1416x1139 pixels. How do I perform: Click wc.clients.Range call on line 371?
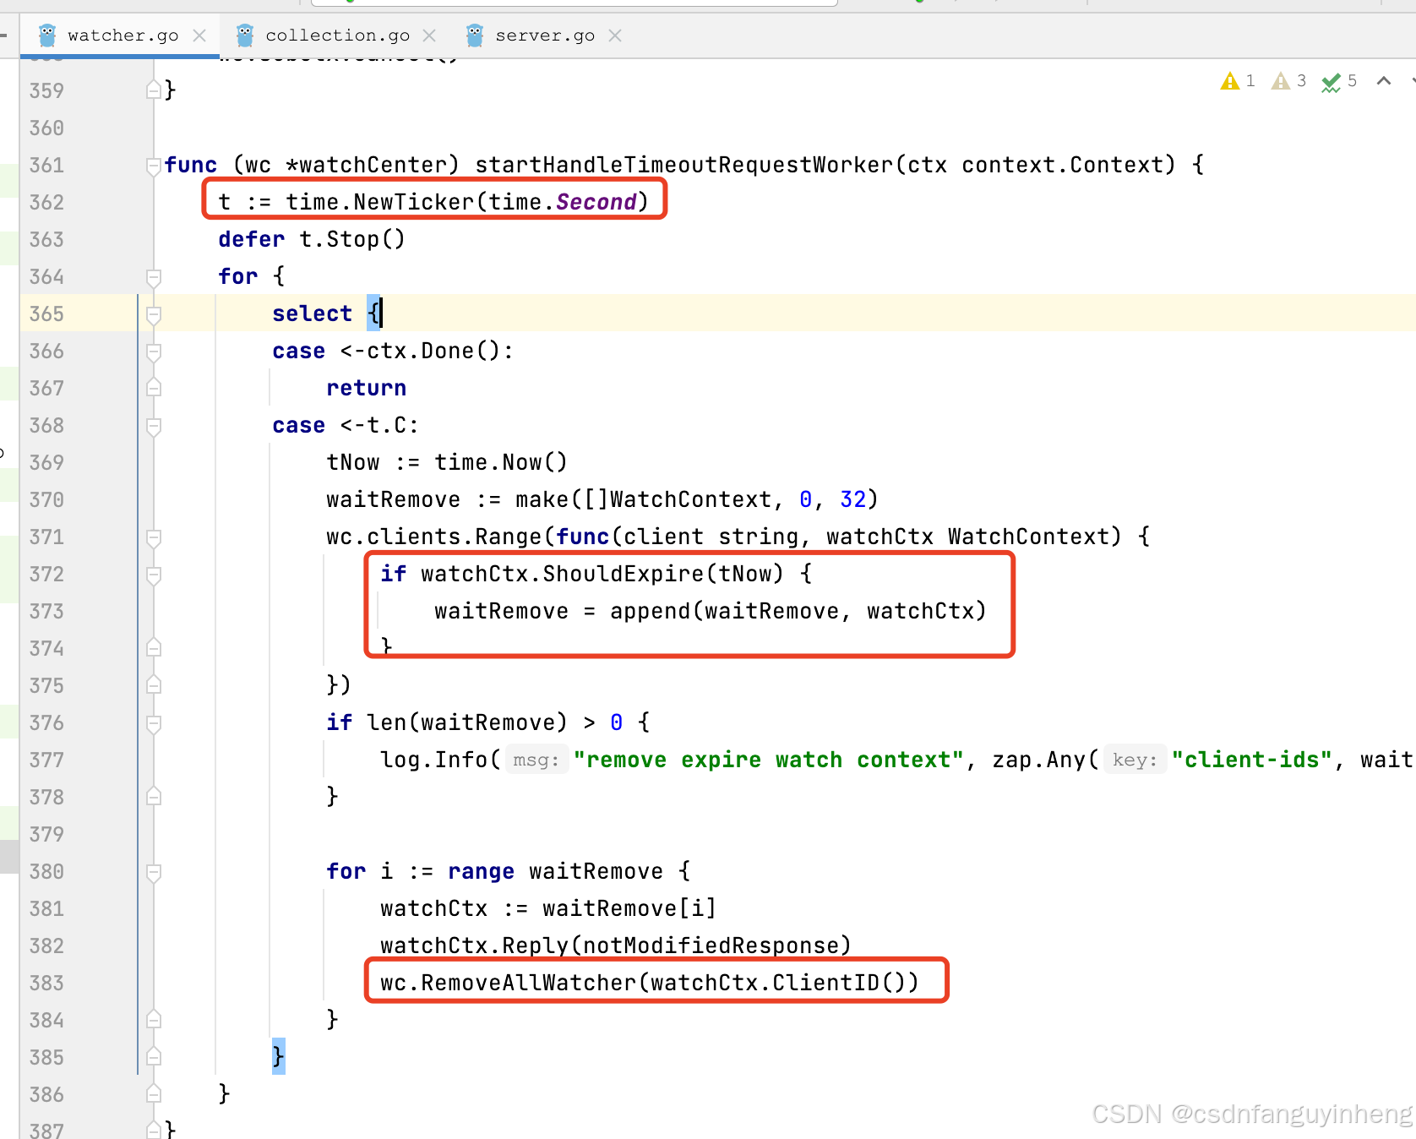click(433, 537)
